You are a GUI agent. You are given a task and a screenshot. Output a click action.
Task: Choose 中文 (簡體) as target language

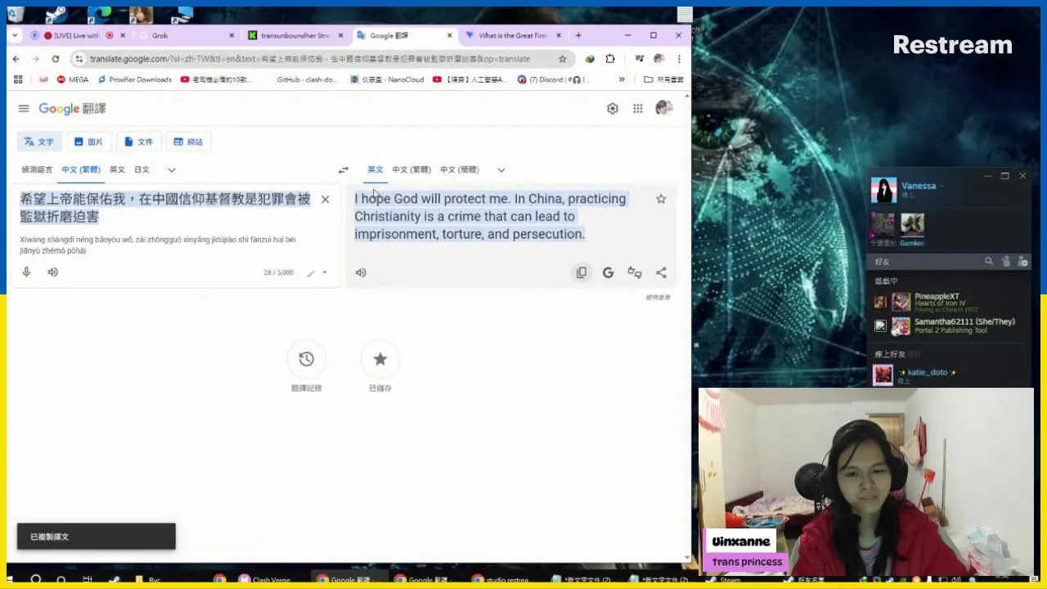coord(460,170)
